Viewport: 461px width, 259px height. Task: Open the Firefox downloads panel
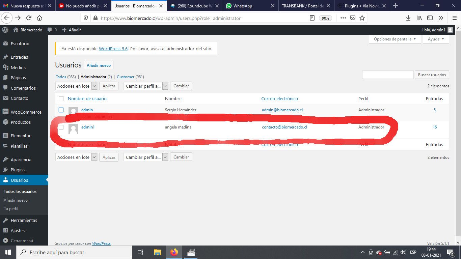coord(408,18)
